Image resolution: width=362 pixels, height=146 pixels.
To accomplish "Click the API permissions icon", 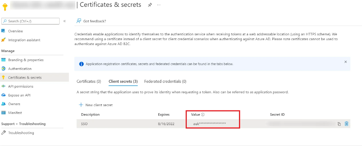I will tap(3, 86).
